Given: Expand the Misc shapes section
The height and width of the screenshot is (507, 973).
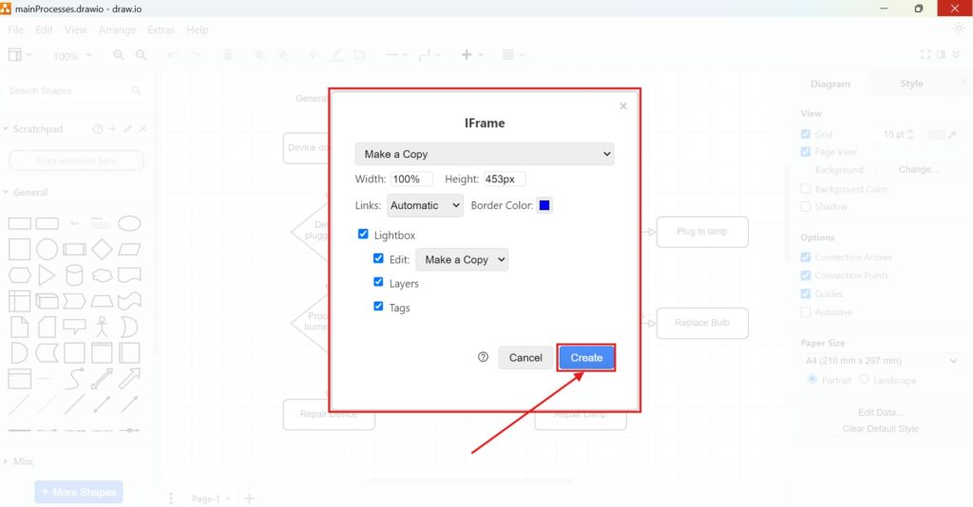Looking at the screenshot, I should [19, 461].
